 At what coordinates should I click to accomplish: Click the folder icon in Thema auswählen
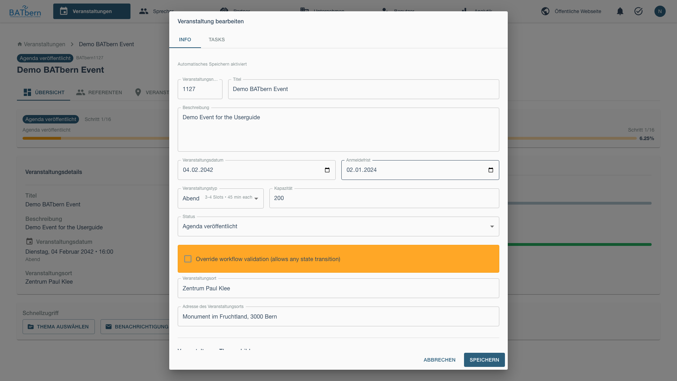click(x=31, y=327)
